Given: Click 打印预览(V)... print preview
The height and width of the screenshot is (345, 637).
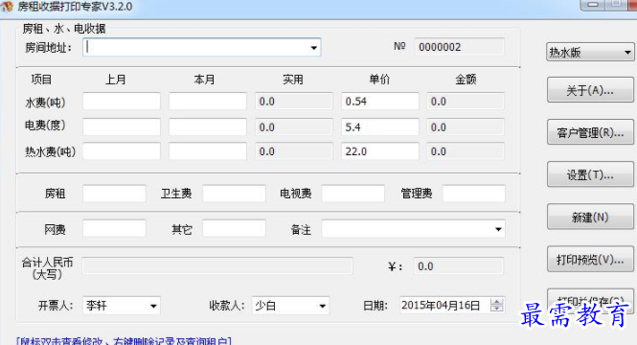Looking at the screenshot, I should click(x=590, y=260).
